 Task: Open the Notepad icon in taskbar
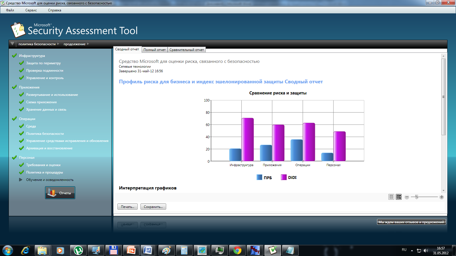pyautogui.click(x=290, y=250)
